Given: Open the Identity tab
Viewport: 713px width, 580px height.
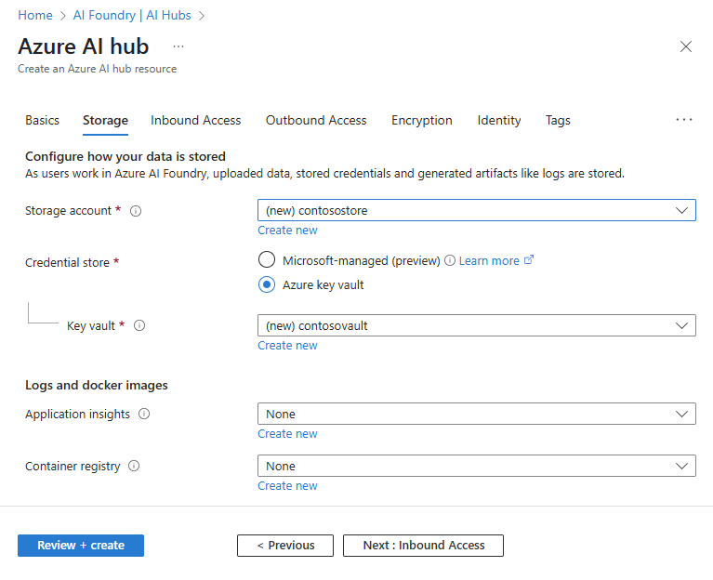Looking at the screenshot, I should pyautogui.click(x=499, y=121).
